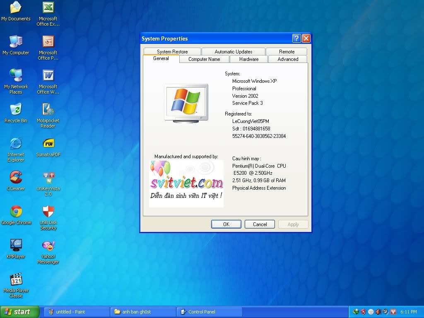Switch to the untitled - Paint taskbar button
This screenshot has height=318, width=424.
[77, 312]
